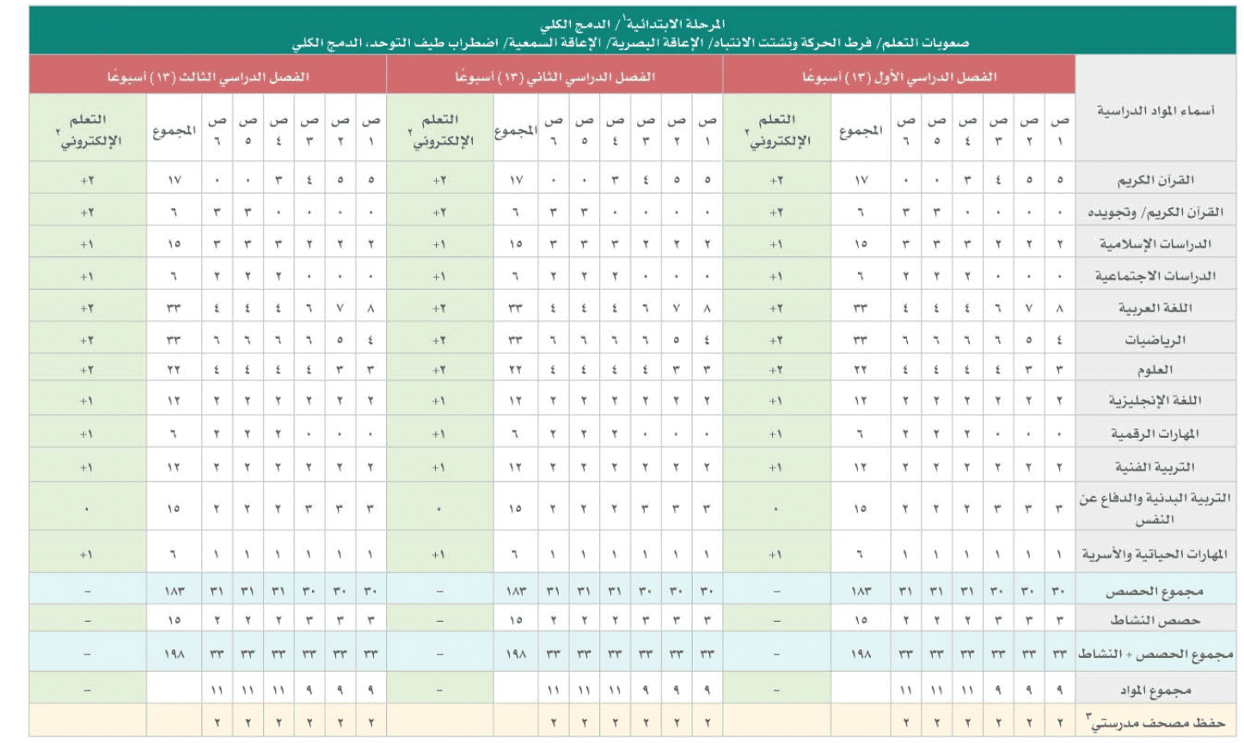
Task: Click total '٢٢' for العلوم, first semester
Action: (861, 370)
